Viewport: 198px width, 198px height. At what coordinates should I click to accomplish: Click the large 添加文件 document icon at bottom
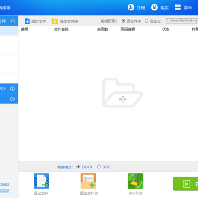(41, 181)
